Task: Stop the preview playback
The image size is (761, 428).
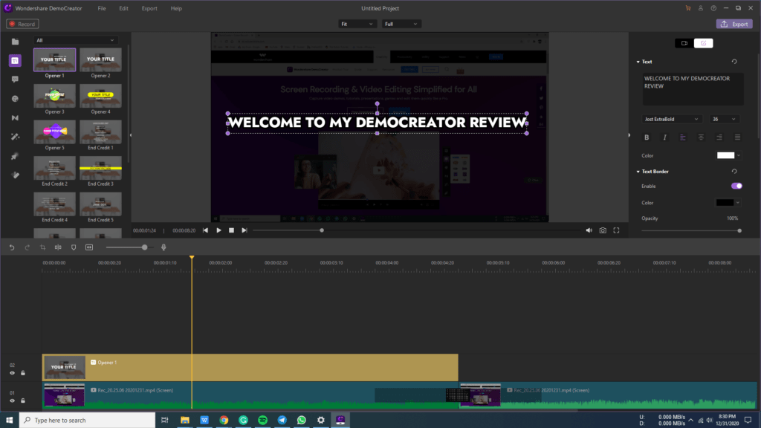Action: 232,230
